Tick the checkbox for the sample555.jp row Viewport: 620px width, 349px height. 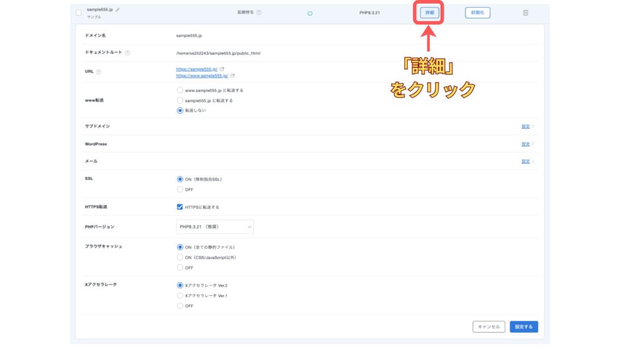[x=79, y=13]
